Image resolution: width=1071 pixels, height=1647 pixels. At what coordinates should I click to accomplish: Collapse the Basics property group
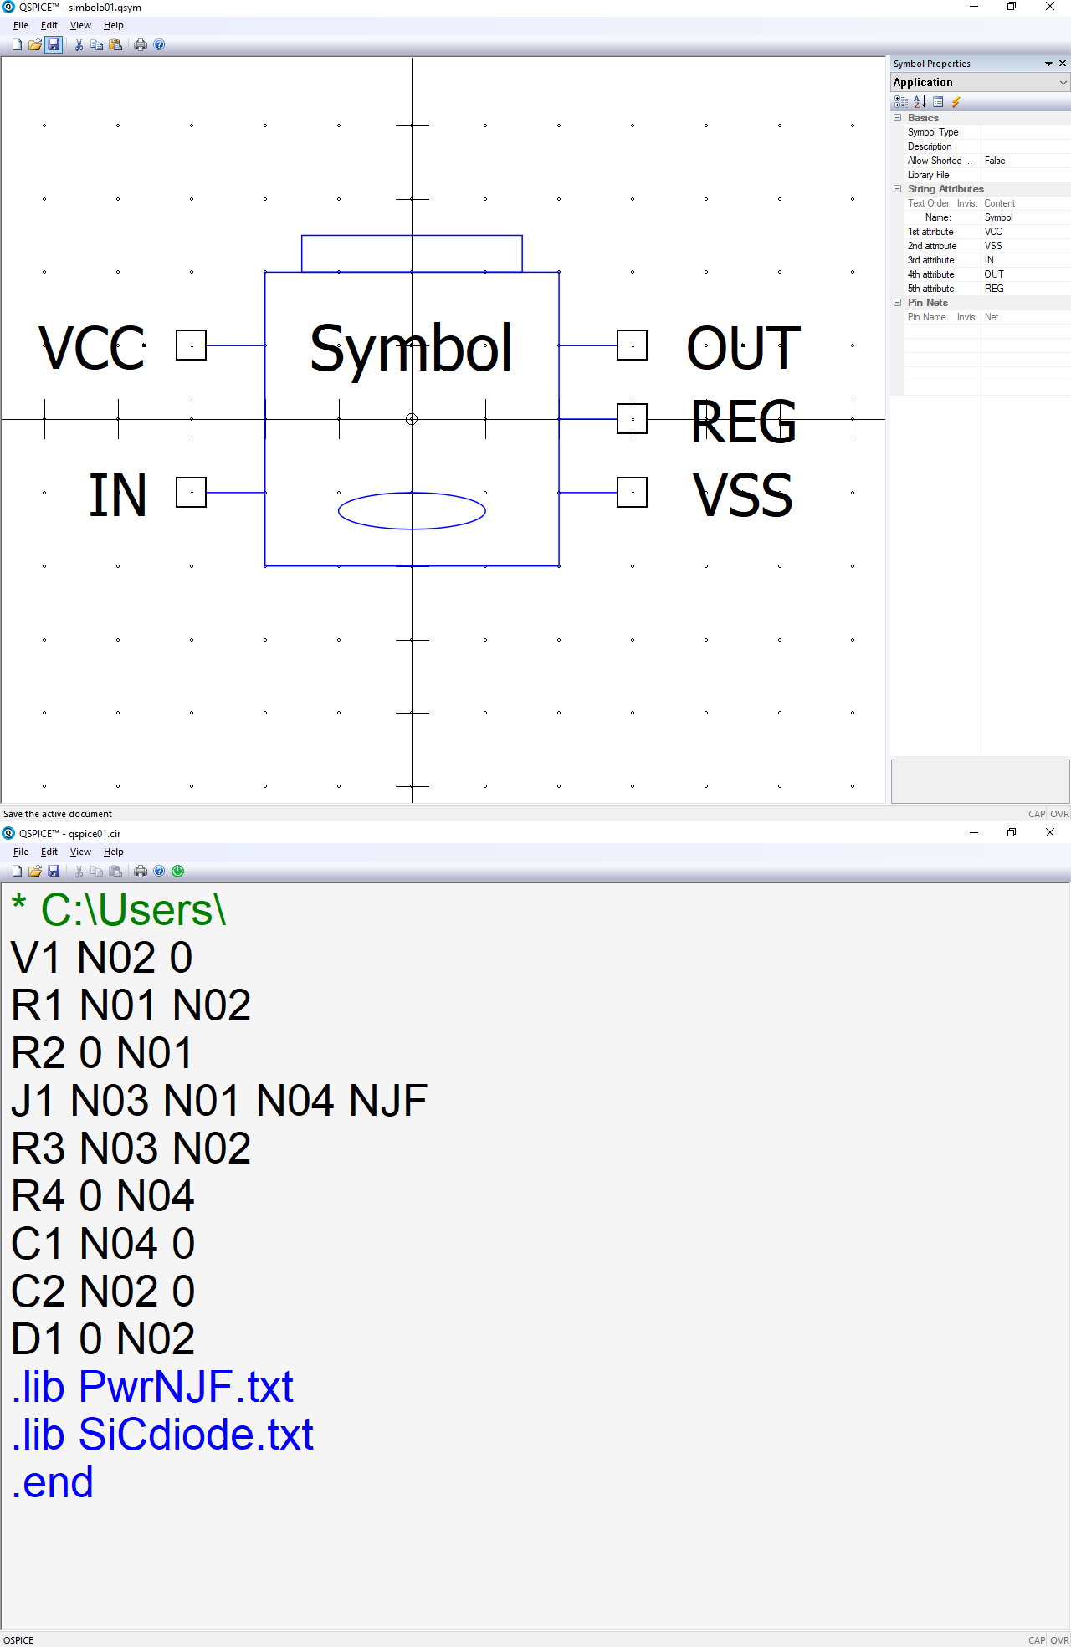tap(897, 118)
